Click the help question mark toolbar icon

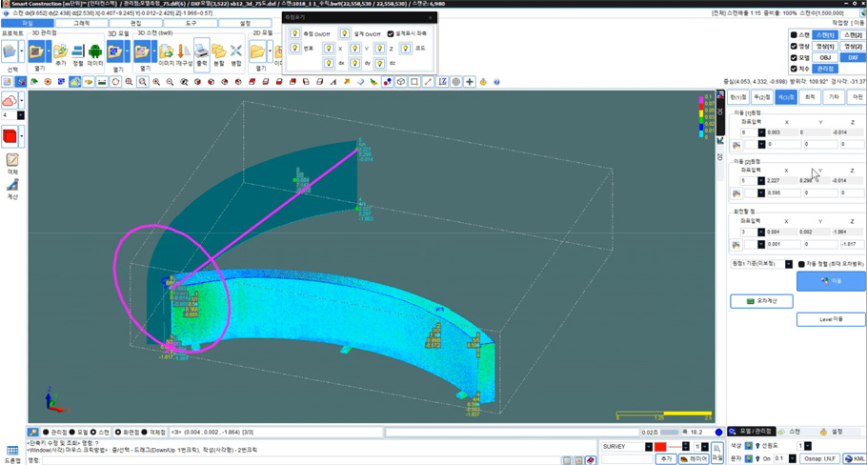coord(496,82)
